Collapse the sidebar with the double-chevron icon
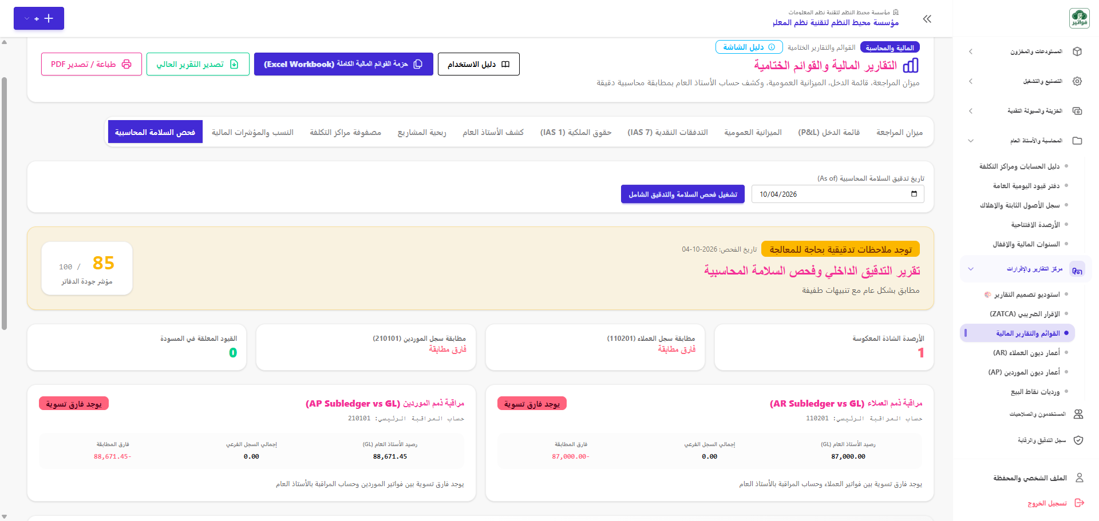 pos(927,19)
